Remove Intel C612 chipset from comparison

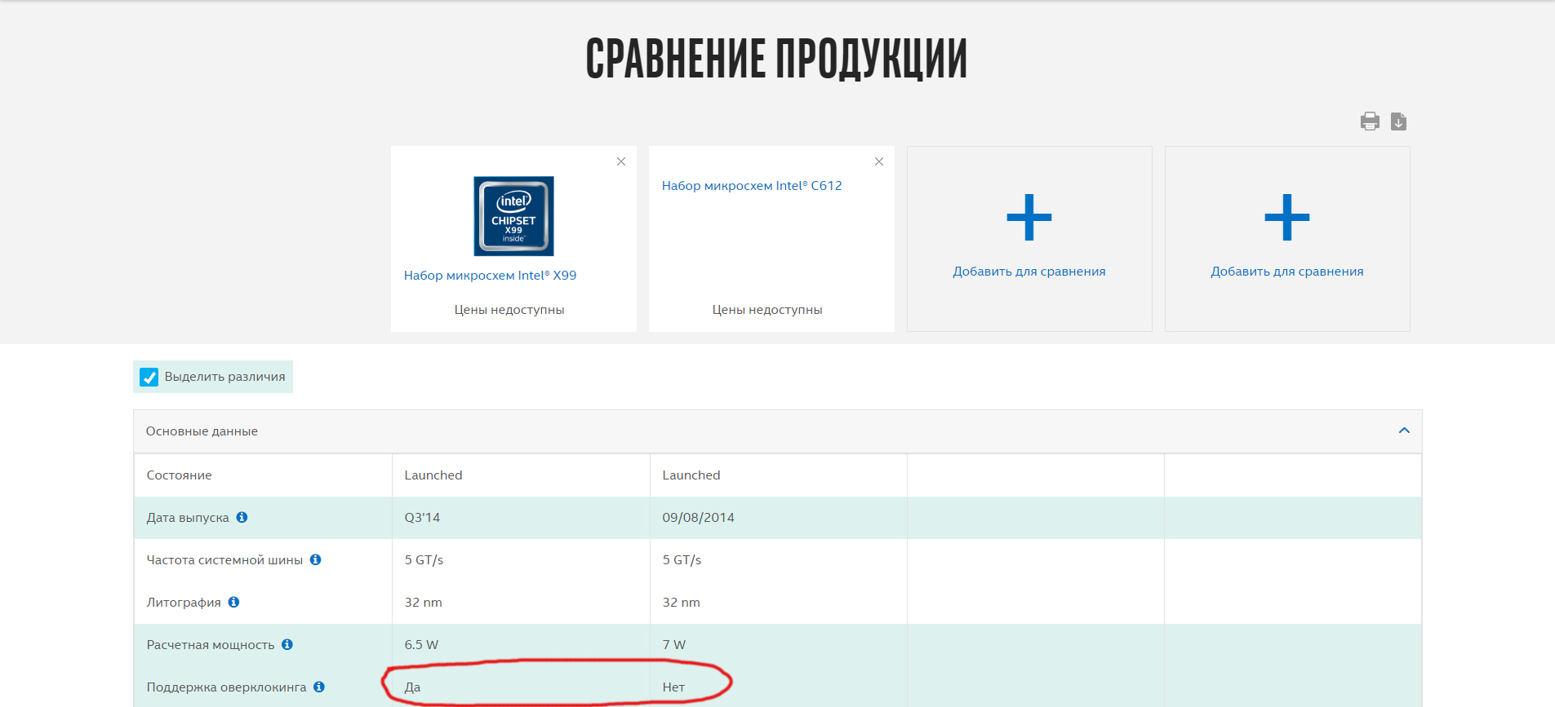[x=879, y=161]
